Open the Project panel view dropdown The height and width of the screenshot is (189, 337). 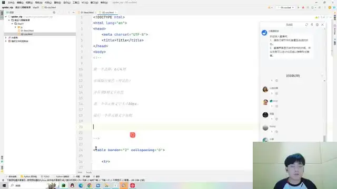click(x=11, y=13)
